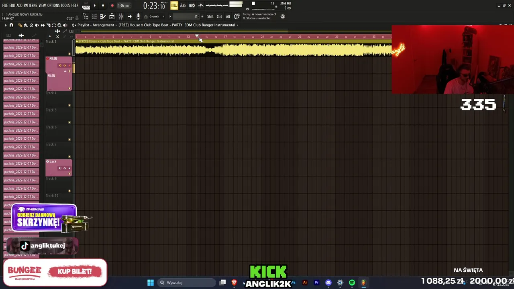Toggle loop recording icon
This screenshot has width=514, height=289.
pyautogui.click(x=192, y=5)
